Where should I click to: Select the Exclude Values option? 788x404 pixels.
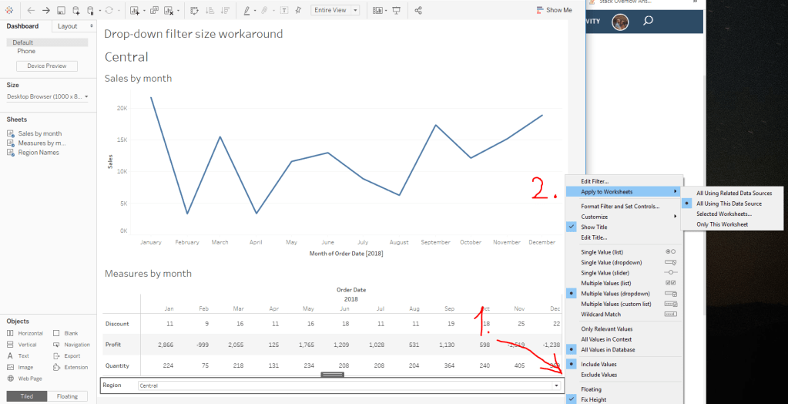click(599, 375)
